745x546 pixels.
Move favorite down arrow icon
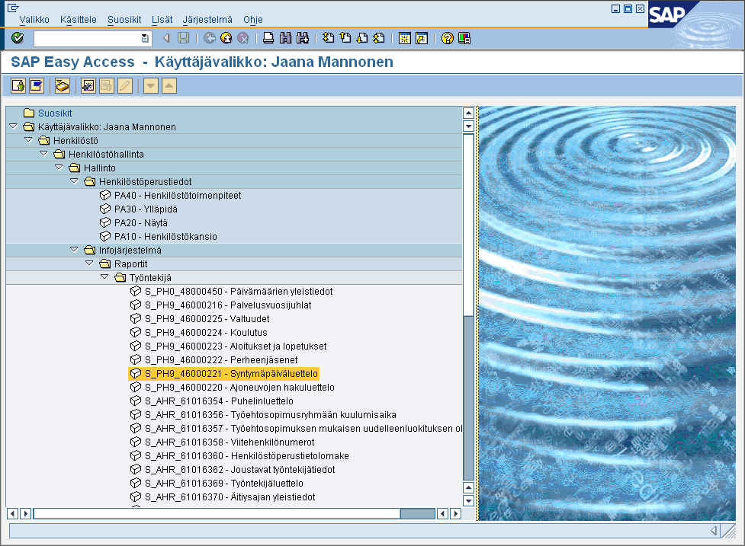click(x=151, y=86)
